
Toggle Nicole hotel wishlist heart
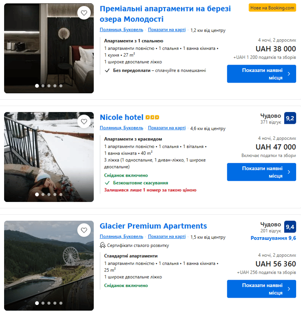(x=84, y=121)
